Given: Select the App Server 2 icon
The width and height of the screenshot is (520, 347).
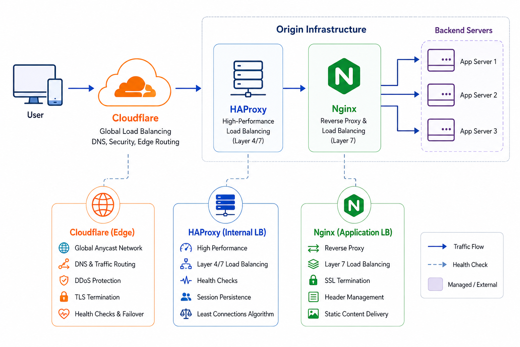Looking at the screenshot, I should [x=441, y=95].
